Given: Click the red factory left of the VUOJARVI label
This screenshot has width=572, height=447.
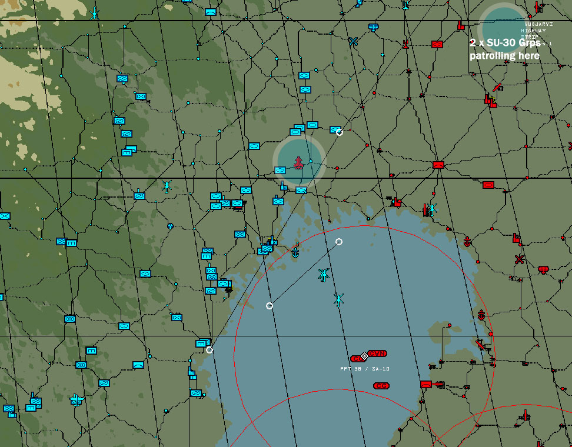Looking at the screenshot, I should coord(461,25).
